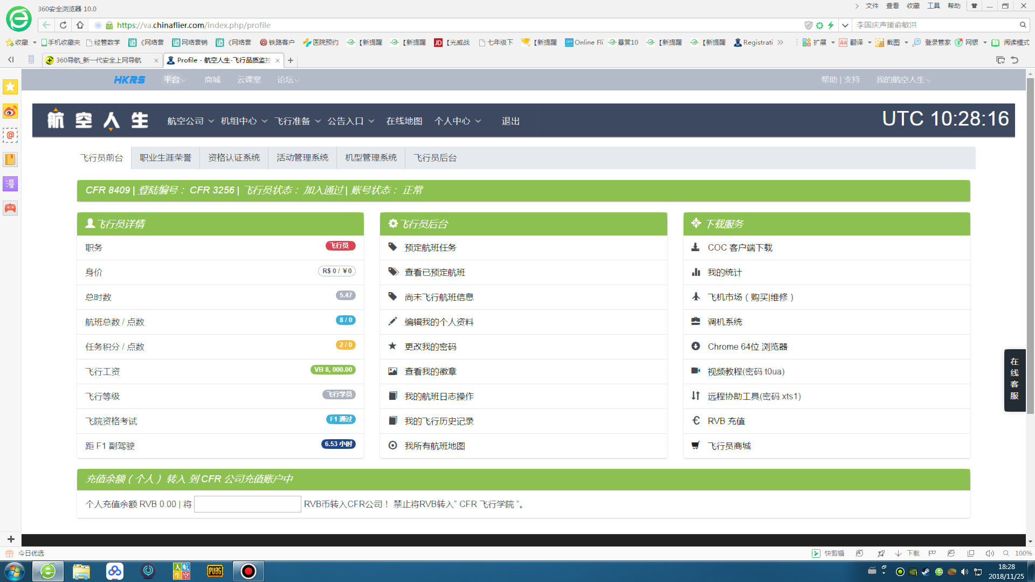Open 调机系统 link
Screen dimensions: 1035x582
(724, 322)
